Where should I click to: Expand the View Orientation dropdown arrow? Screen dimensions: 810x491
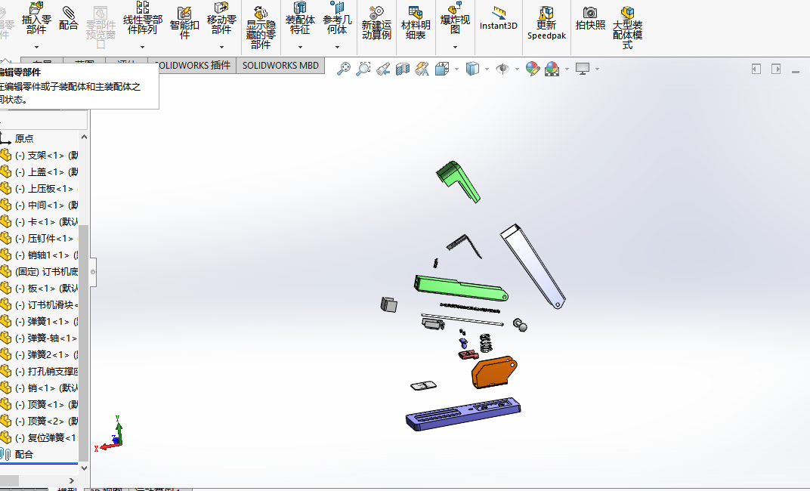tap(456, 69)
